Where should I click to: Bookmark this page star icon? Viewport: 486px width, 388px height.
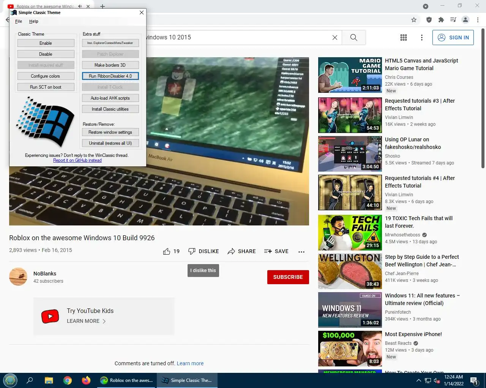[x=414, y=20]
